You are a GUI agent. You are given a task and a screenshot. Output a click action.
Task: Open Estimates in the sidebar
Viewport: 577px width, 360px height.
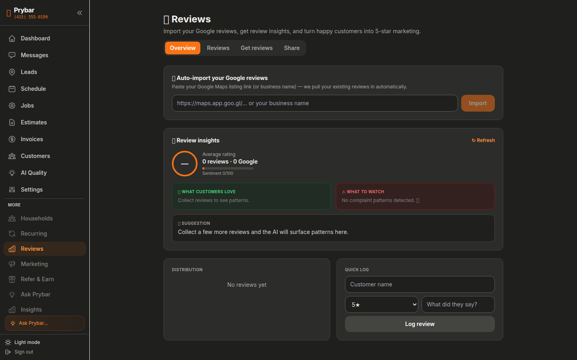pyautogui.click(x=44, y=122)
